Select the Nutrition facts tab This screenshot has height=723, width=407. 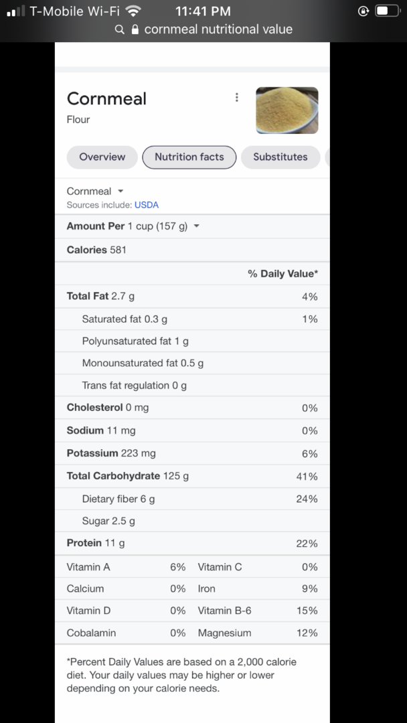189,157
